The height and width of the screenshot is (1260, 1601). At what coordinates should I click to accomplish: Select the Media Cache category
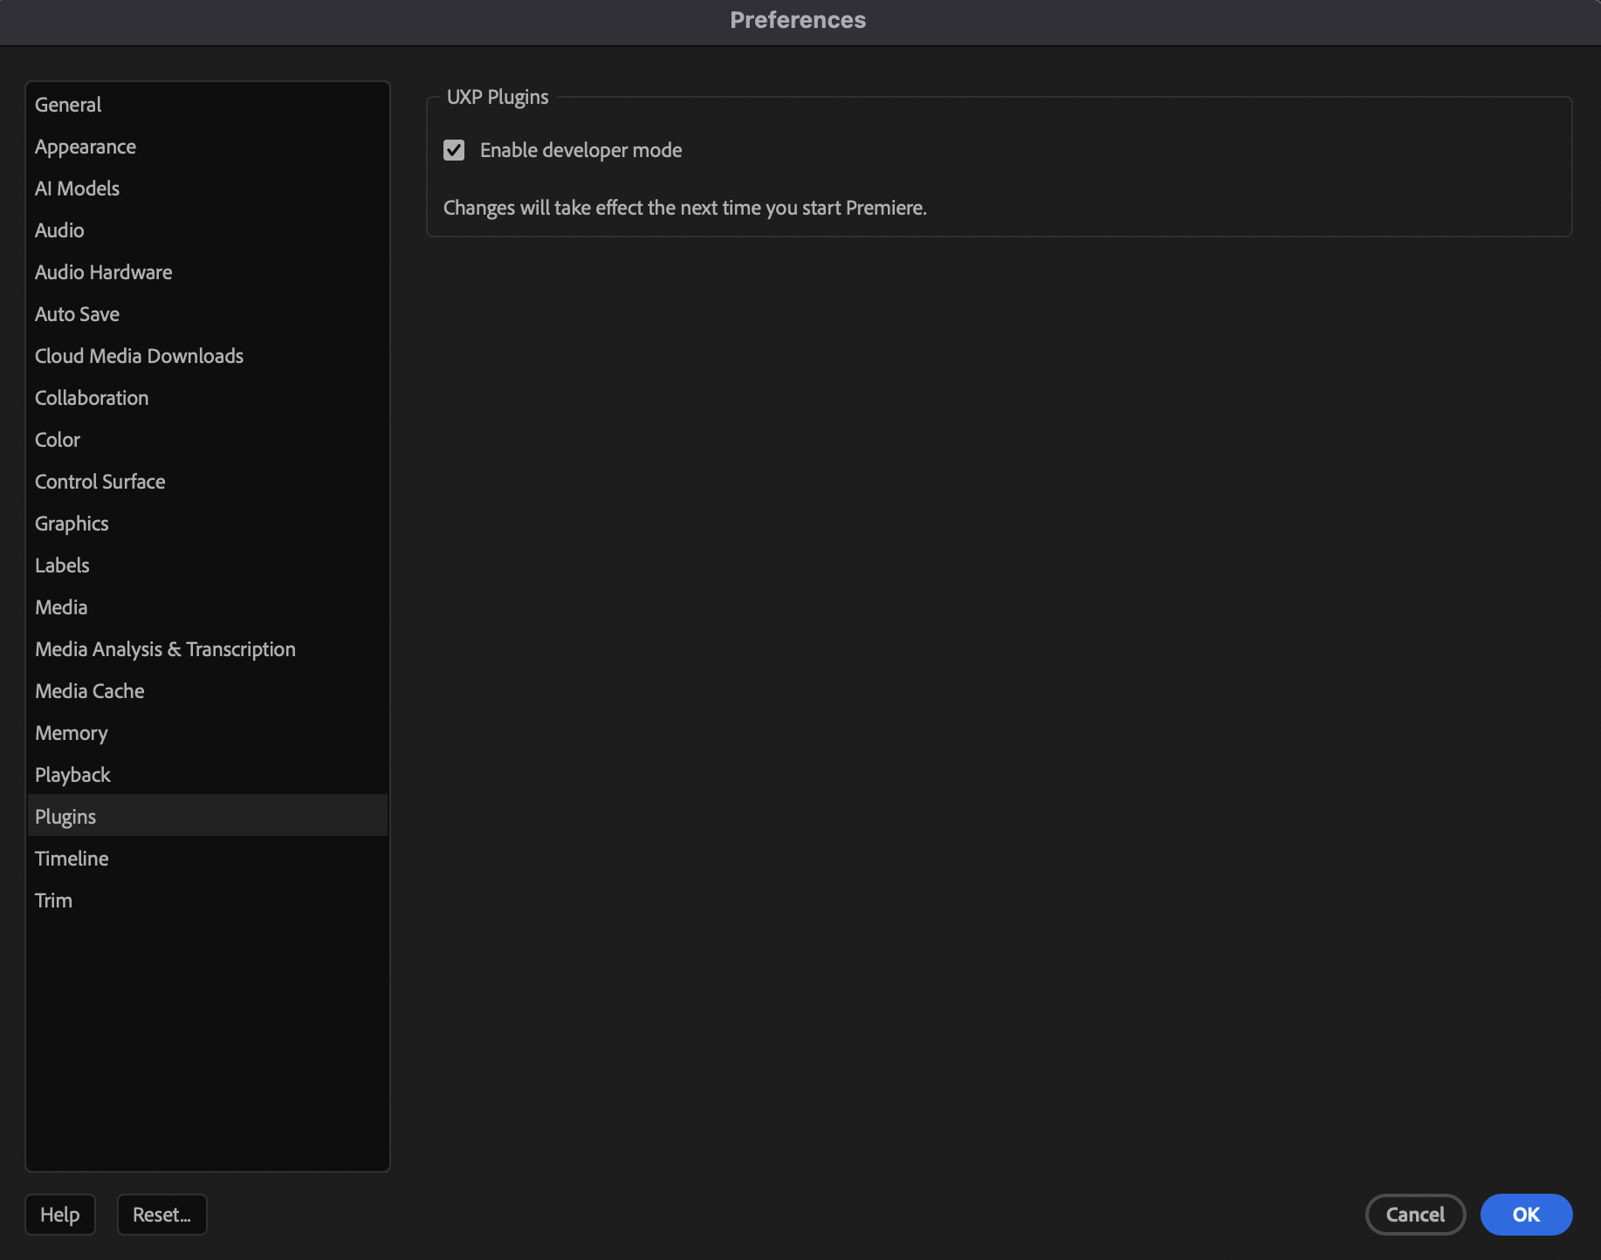pyautogui.click(x=89, y=690)
